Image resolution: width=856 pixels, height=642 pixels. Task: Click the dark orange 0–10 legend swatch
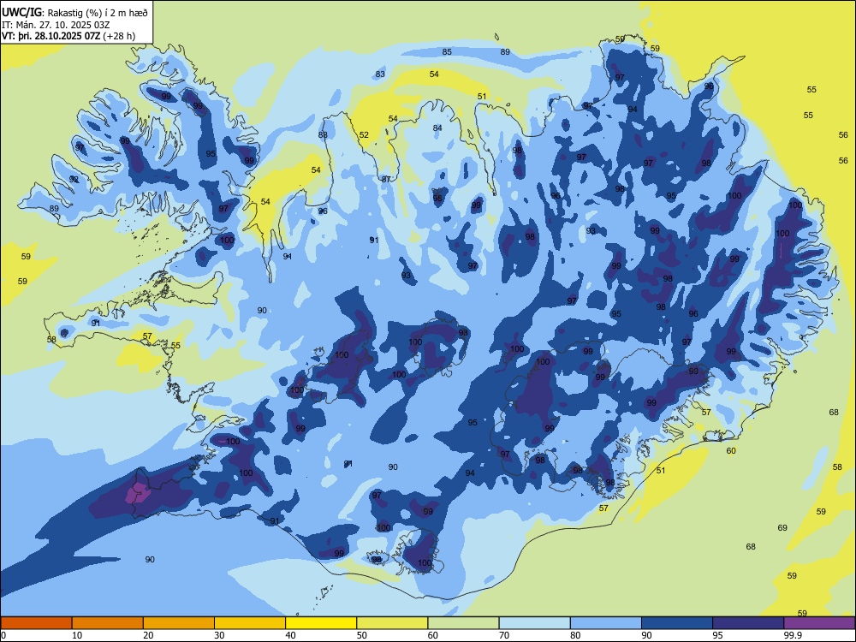pyautogui.click(x=36, y=623)
